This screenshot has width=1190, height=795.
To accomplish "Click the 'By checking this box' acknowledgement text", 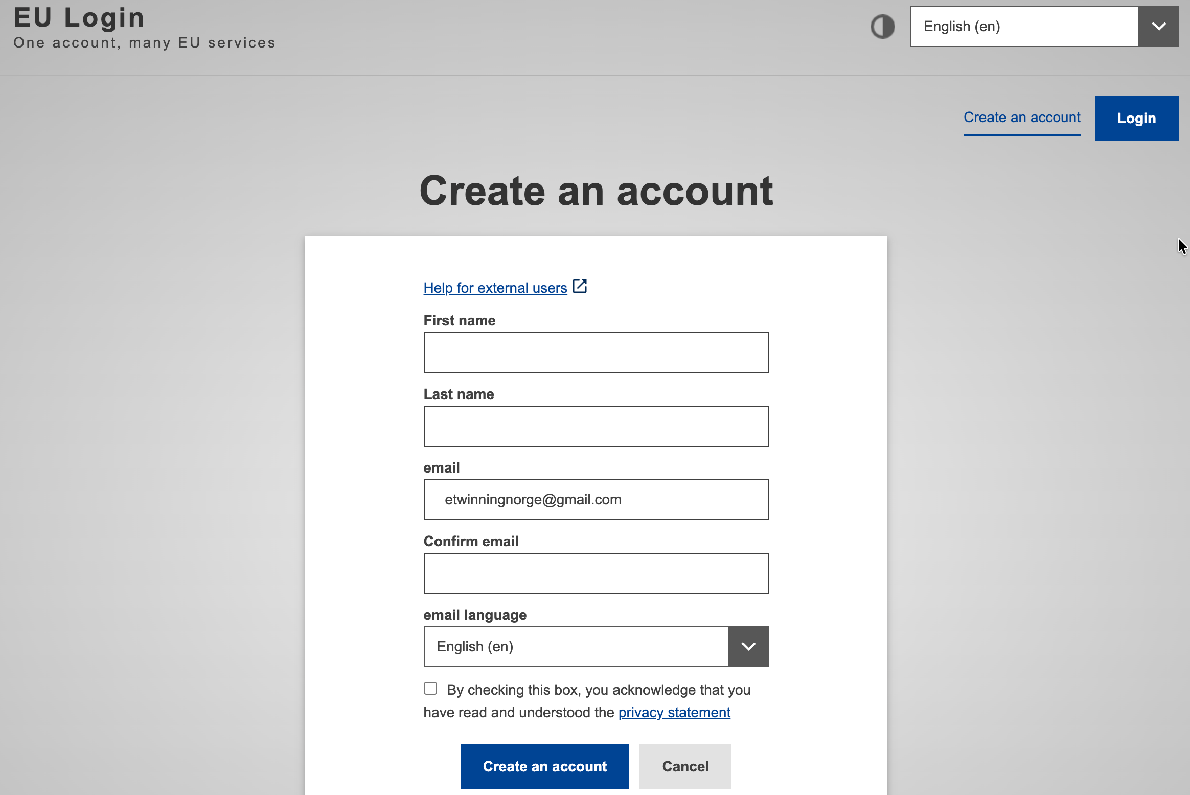I will pos(587,701).
